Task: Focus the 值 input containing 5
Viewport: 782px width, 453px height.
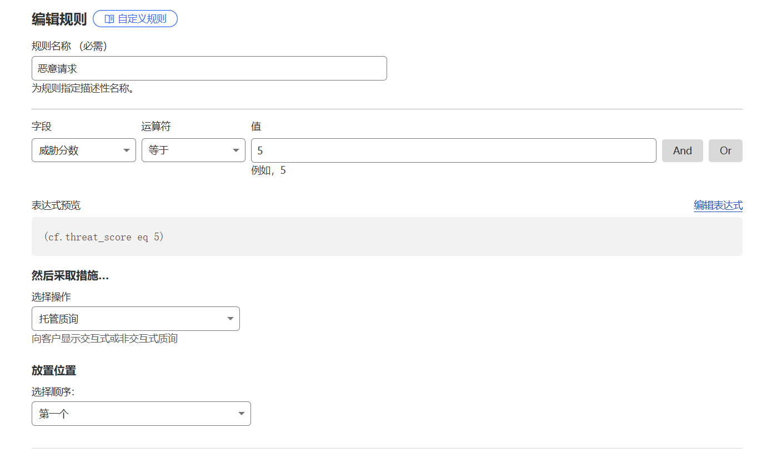Action: point(453,150)
